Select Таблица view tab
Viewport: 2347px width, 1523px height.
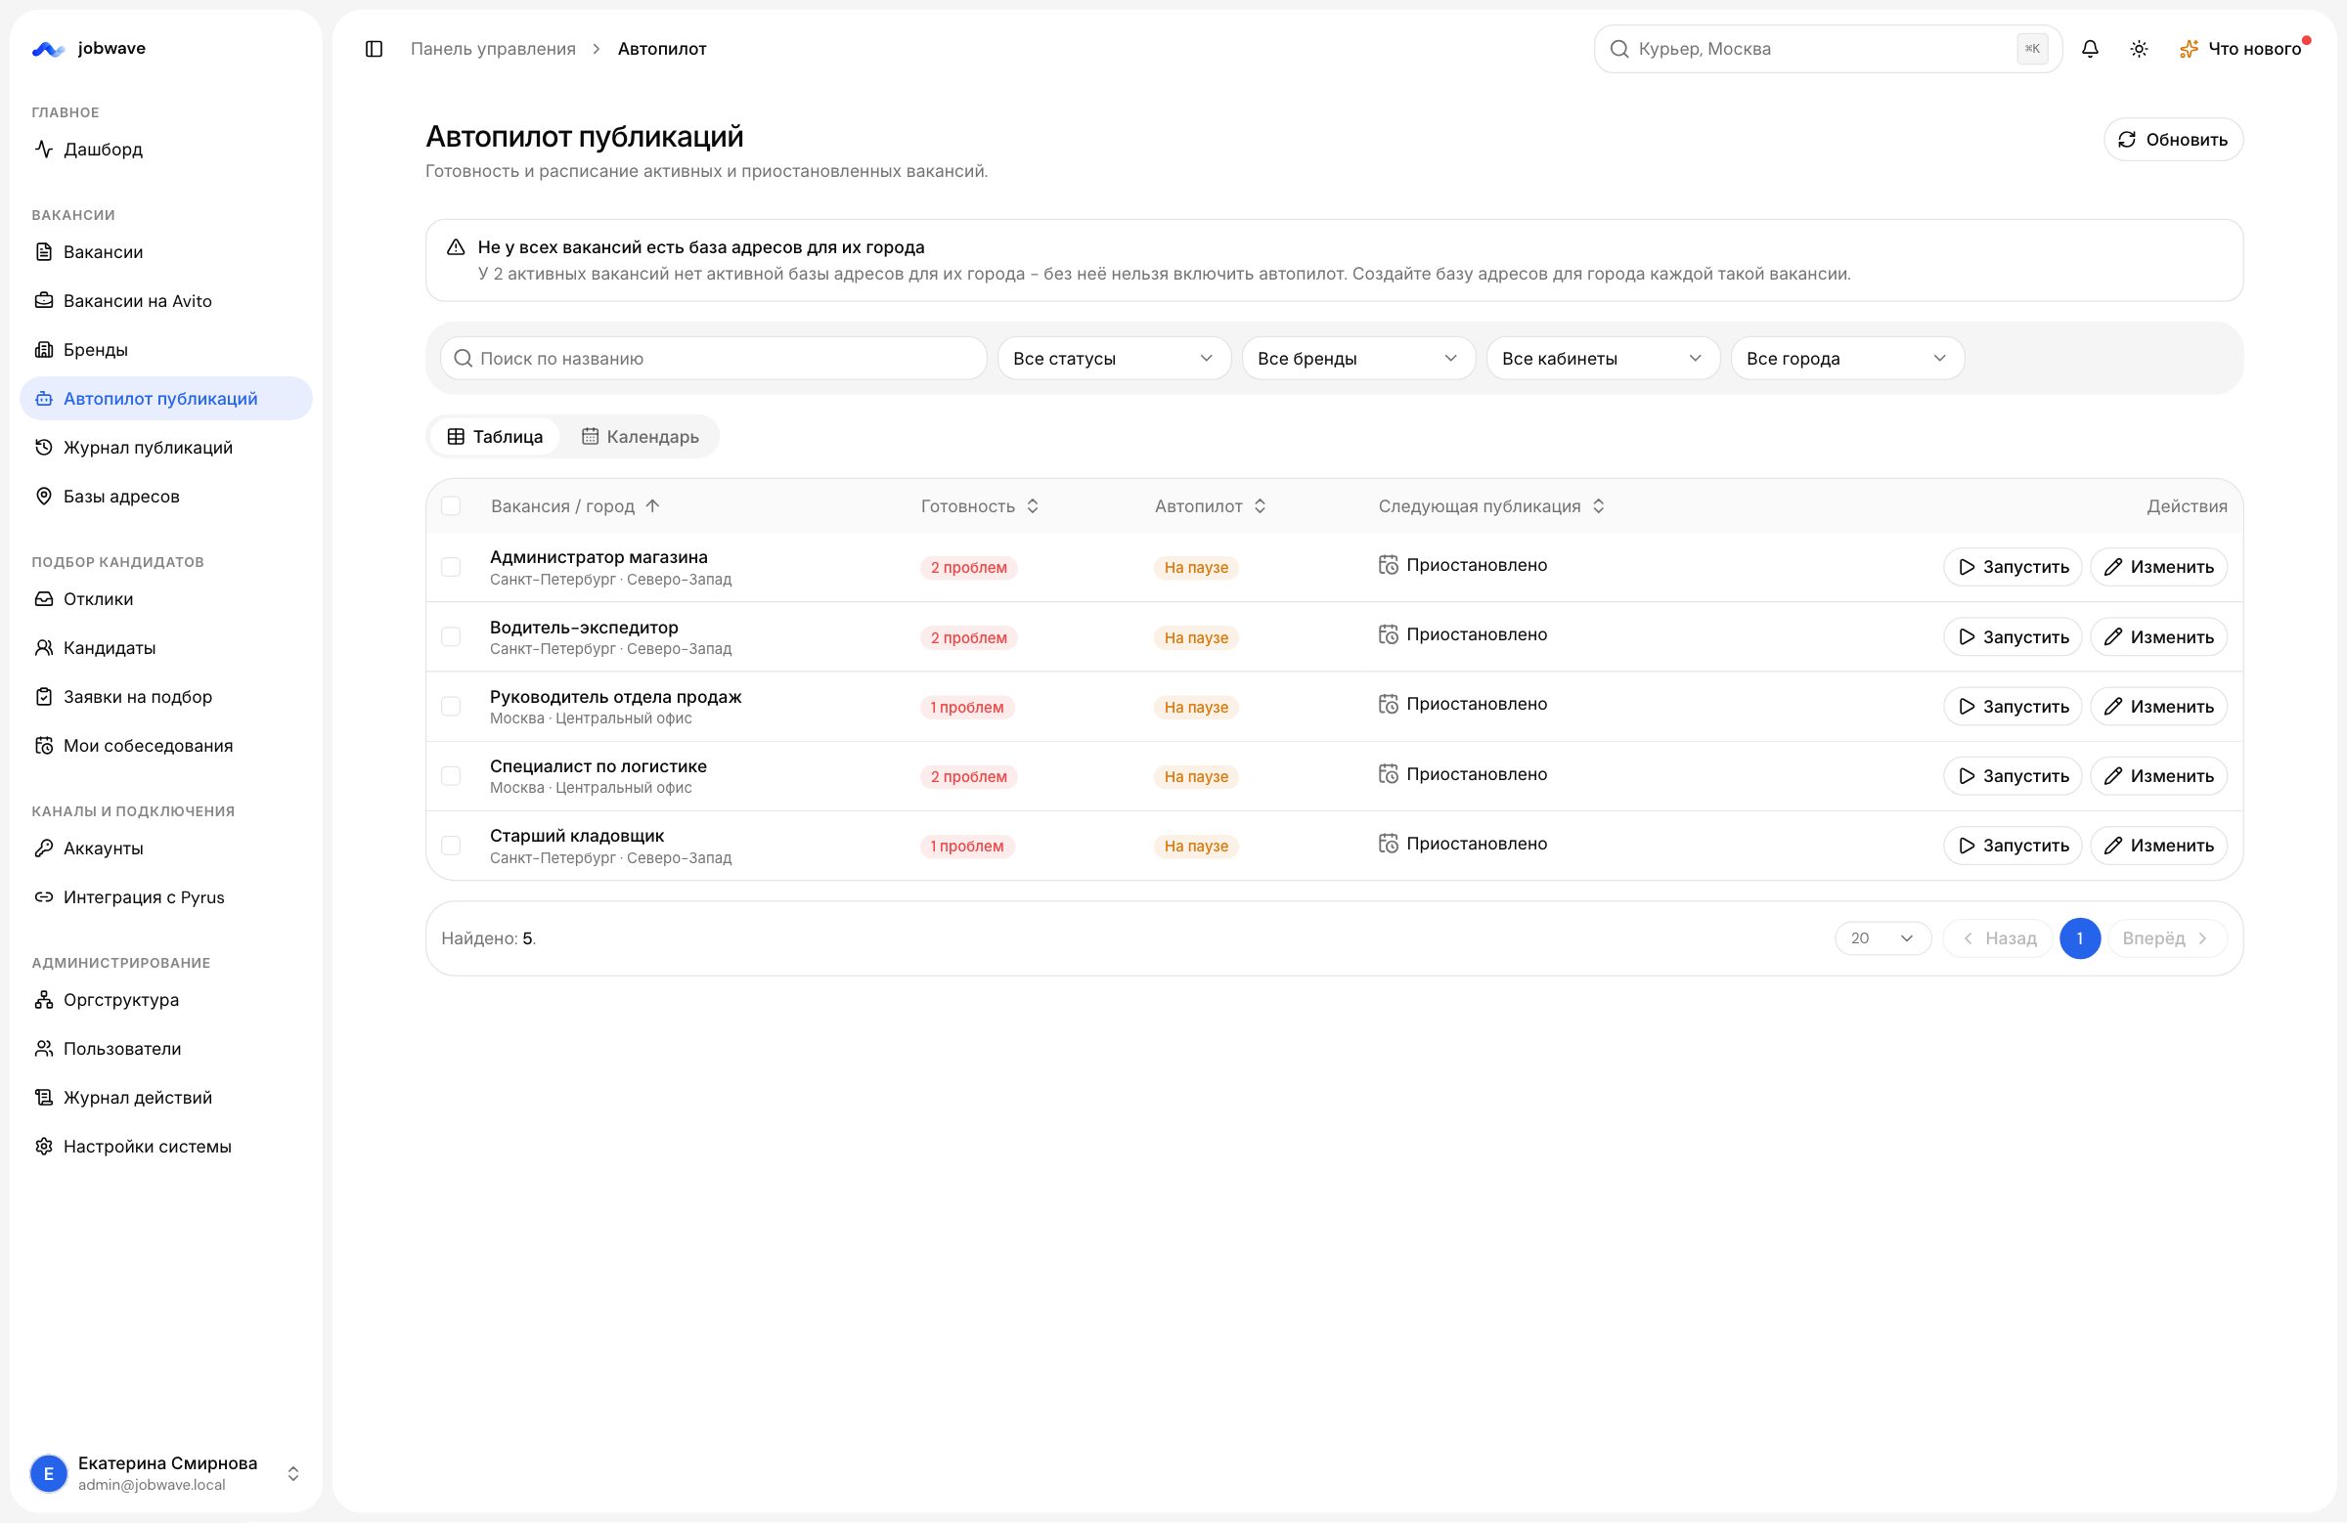[x=495, y=437]
